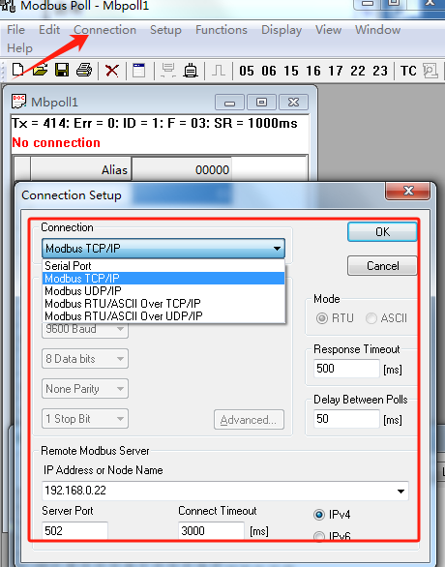The width and height of the screenshot is (445, 567).
Task: Click the Response Timeout input field
Action: (346, 369)
